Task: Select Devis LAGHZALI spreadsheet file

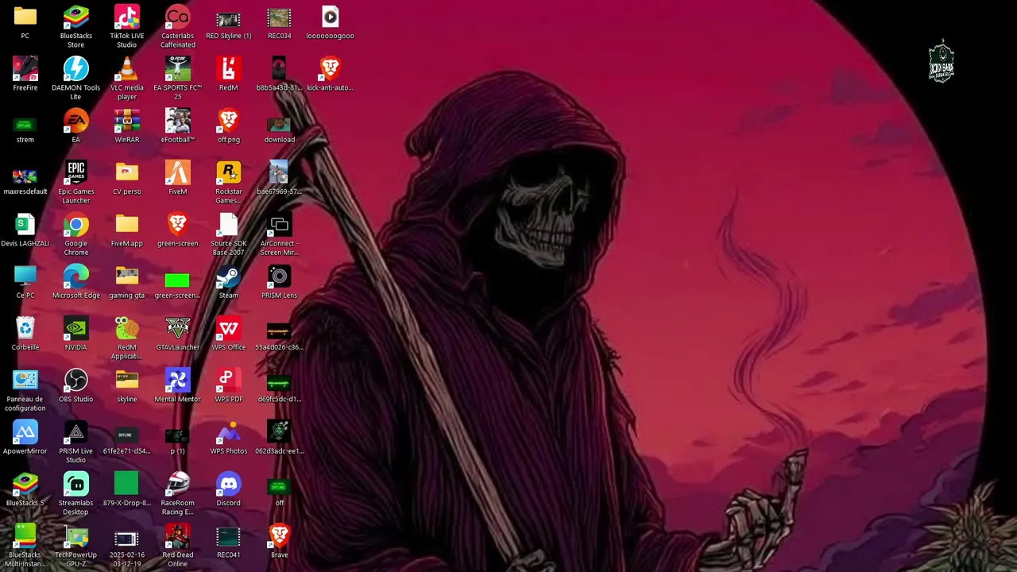Action: coord(25,225)
